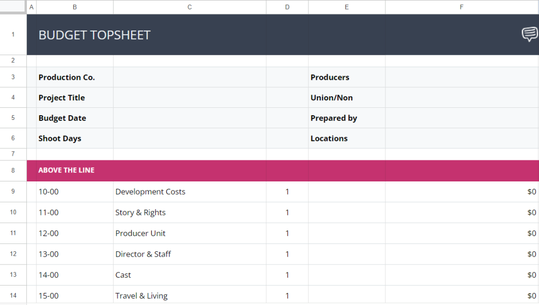The image size is (539, 305).
Task: Click the comment bubble icon in header
Action: coord(530,34)
